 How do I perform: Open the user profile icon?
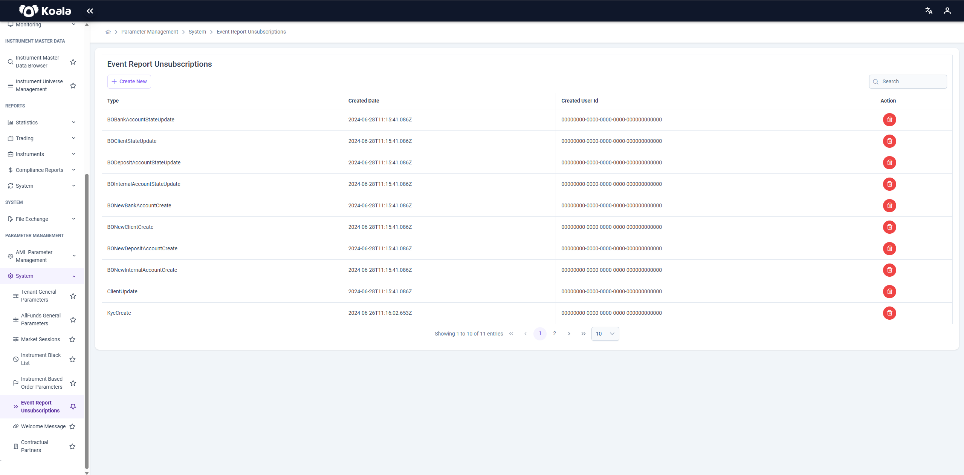(947, 11)
